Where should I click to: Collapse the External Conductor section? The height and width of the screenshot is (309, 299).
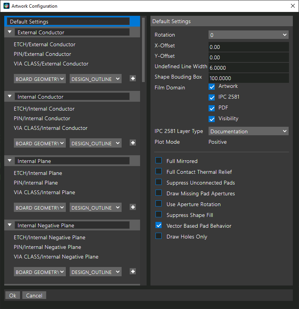click(10, 32)
